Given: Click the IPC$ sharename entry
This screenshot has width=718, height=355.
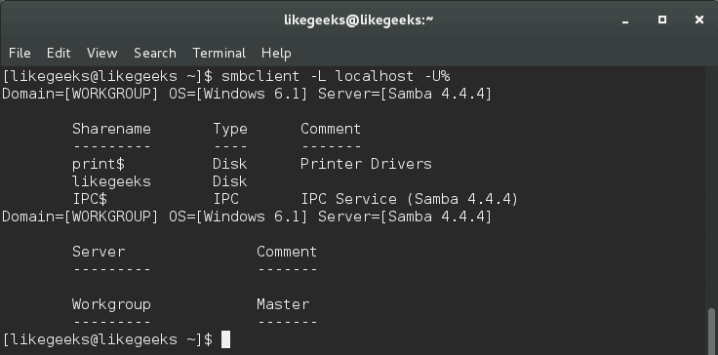Looking at the screenshot, I should pyautogui.click(x=90, y=199).
